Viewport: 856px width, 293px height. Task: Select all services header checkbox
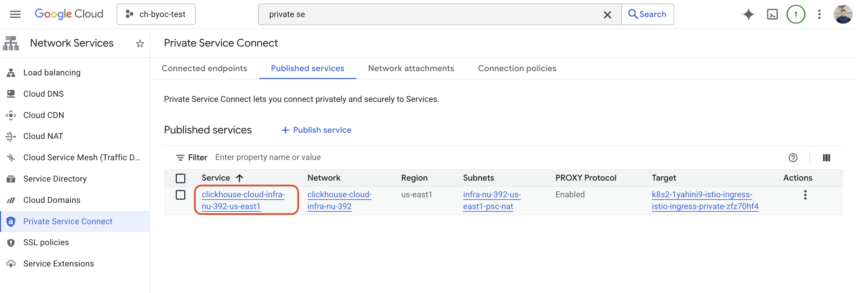pyautogui.click(x=180, y=178)
